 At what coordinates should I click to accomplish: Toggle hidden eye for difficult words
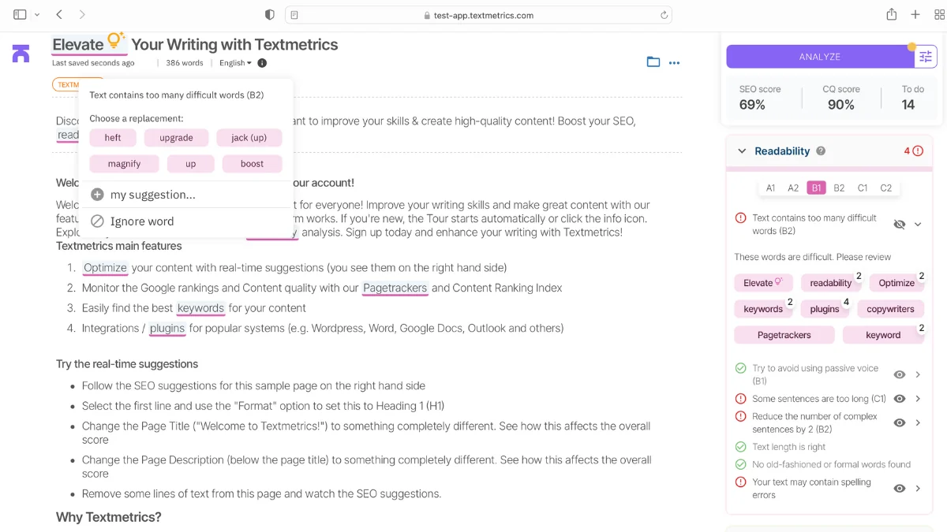click(x=899, y=225)
